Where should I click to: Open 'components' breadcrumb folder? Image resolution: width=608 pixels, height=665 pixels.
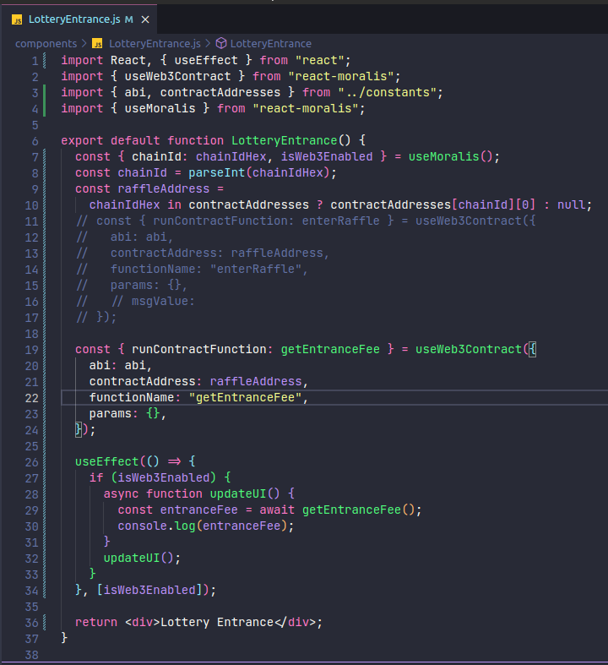point(46,44)
